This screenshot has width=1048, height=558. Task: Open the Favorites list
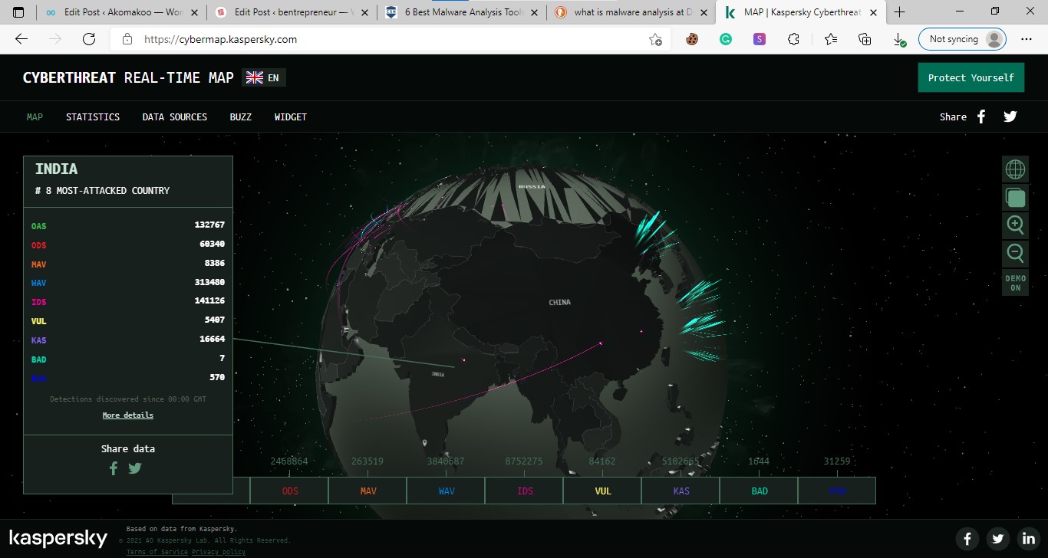click(x=830, y=39)
